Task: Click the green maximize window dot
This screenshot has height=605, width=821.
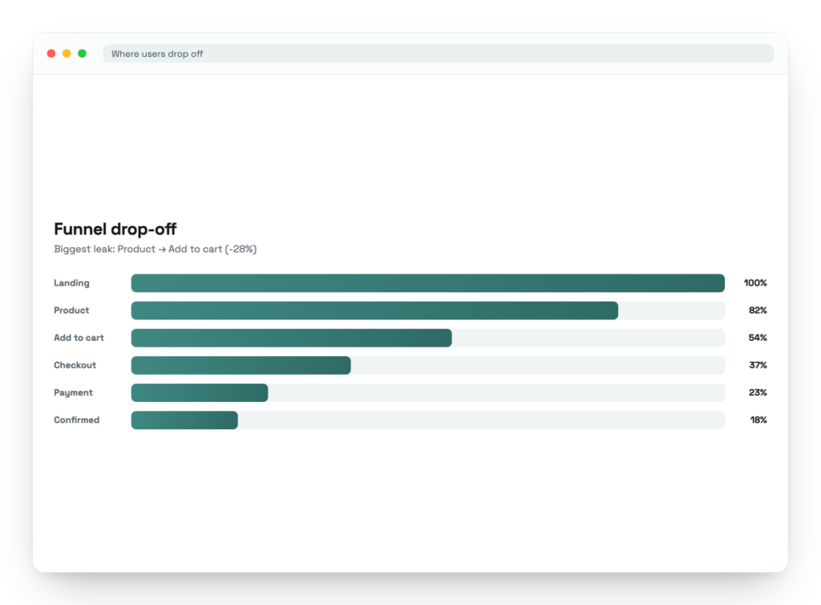Action: tap(83, 54)
